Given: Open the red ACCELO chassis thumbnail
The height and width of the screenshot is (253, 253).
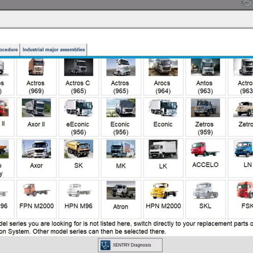Looking at the screenshot, I should tap(205, 149).
